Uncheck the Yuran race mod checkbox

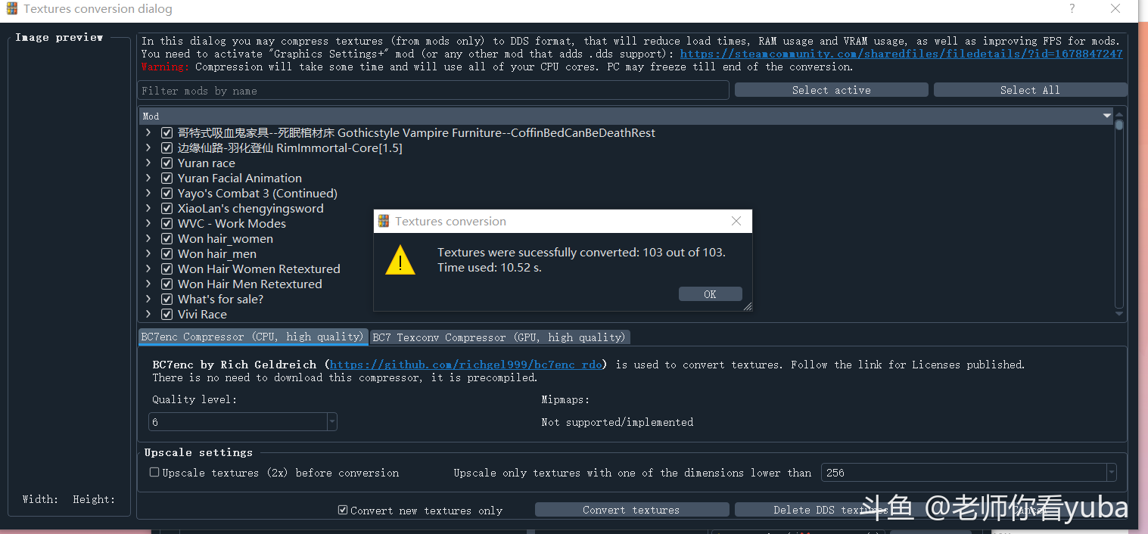pos(167,163)
